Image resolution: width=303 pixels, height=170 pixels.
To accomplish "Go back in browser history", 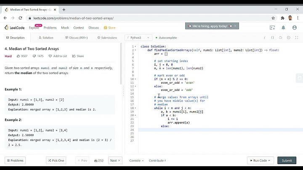I will [x=5, y=18].
